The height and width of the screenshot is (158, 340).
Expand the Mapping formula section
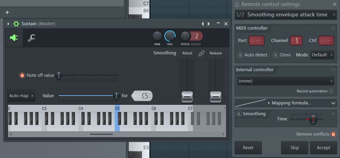pos(334,103)
